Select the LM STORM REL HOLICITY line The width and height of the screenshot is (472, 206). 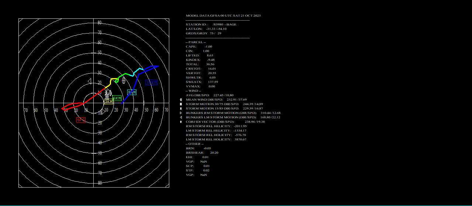pyautogui.click(x=216, y=139)
